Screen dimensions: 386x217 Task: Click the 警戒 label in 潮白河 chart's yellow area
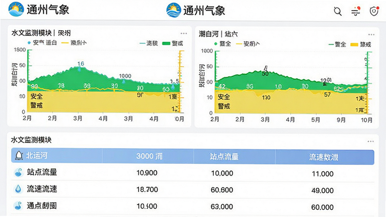pyautogui.click(x=223, y=106)
